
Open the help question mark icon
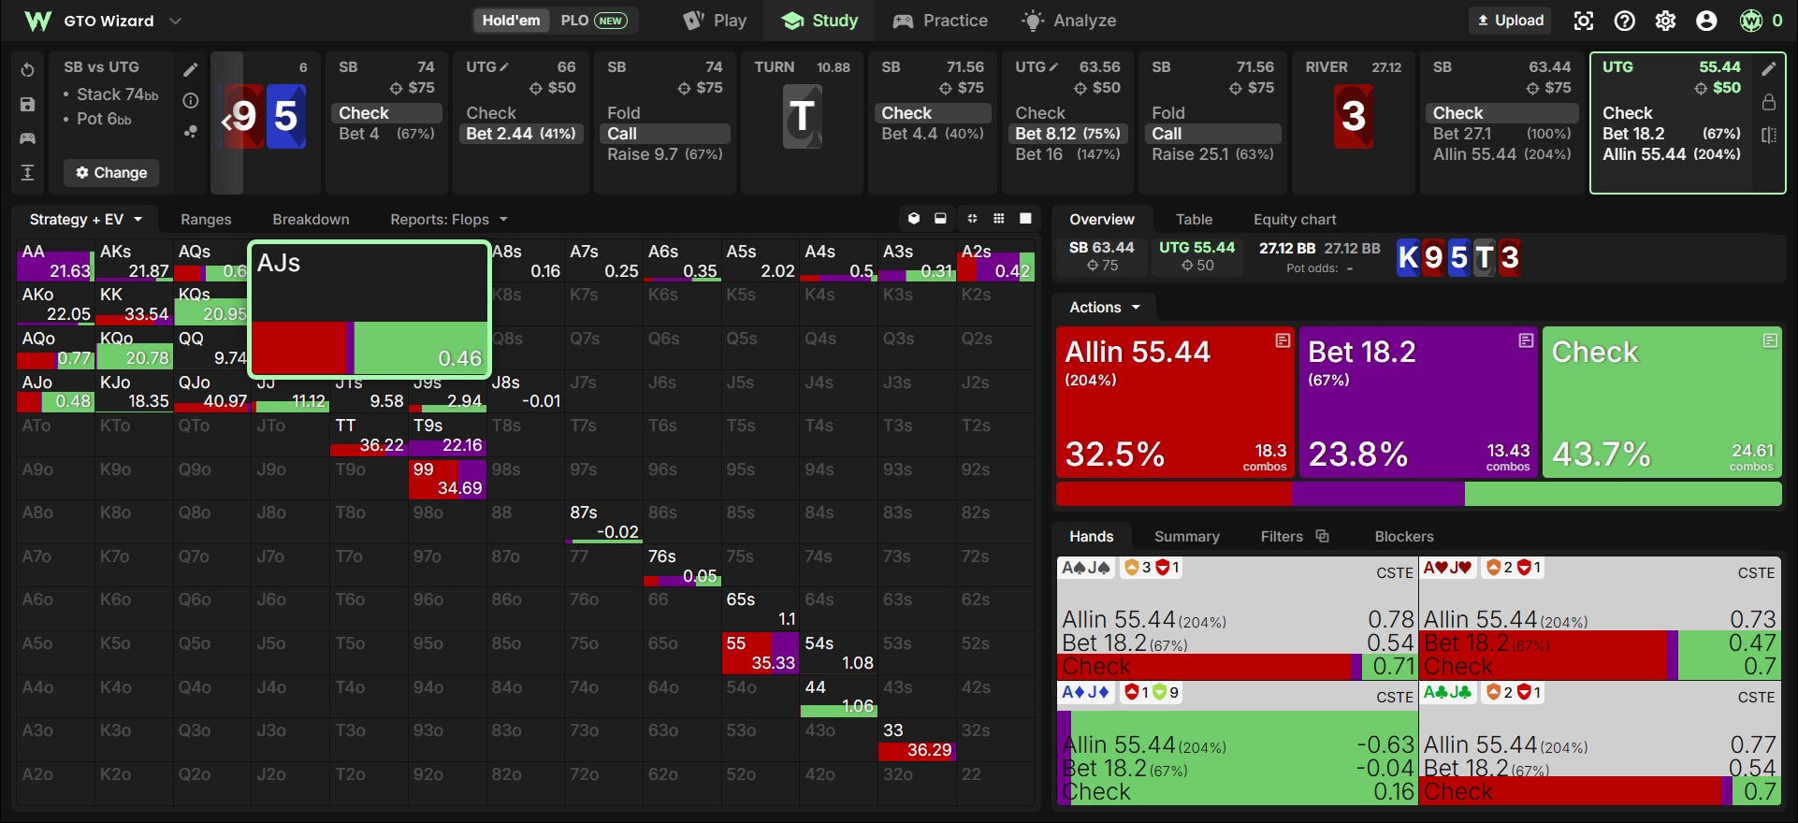(1625, 21)
